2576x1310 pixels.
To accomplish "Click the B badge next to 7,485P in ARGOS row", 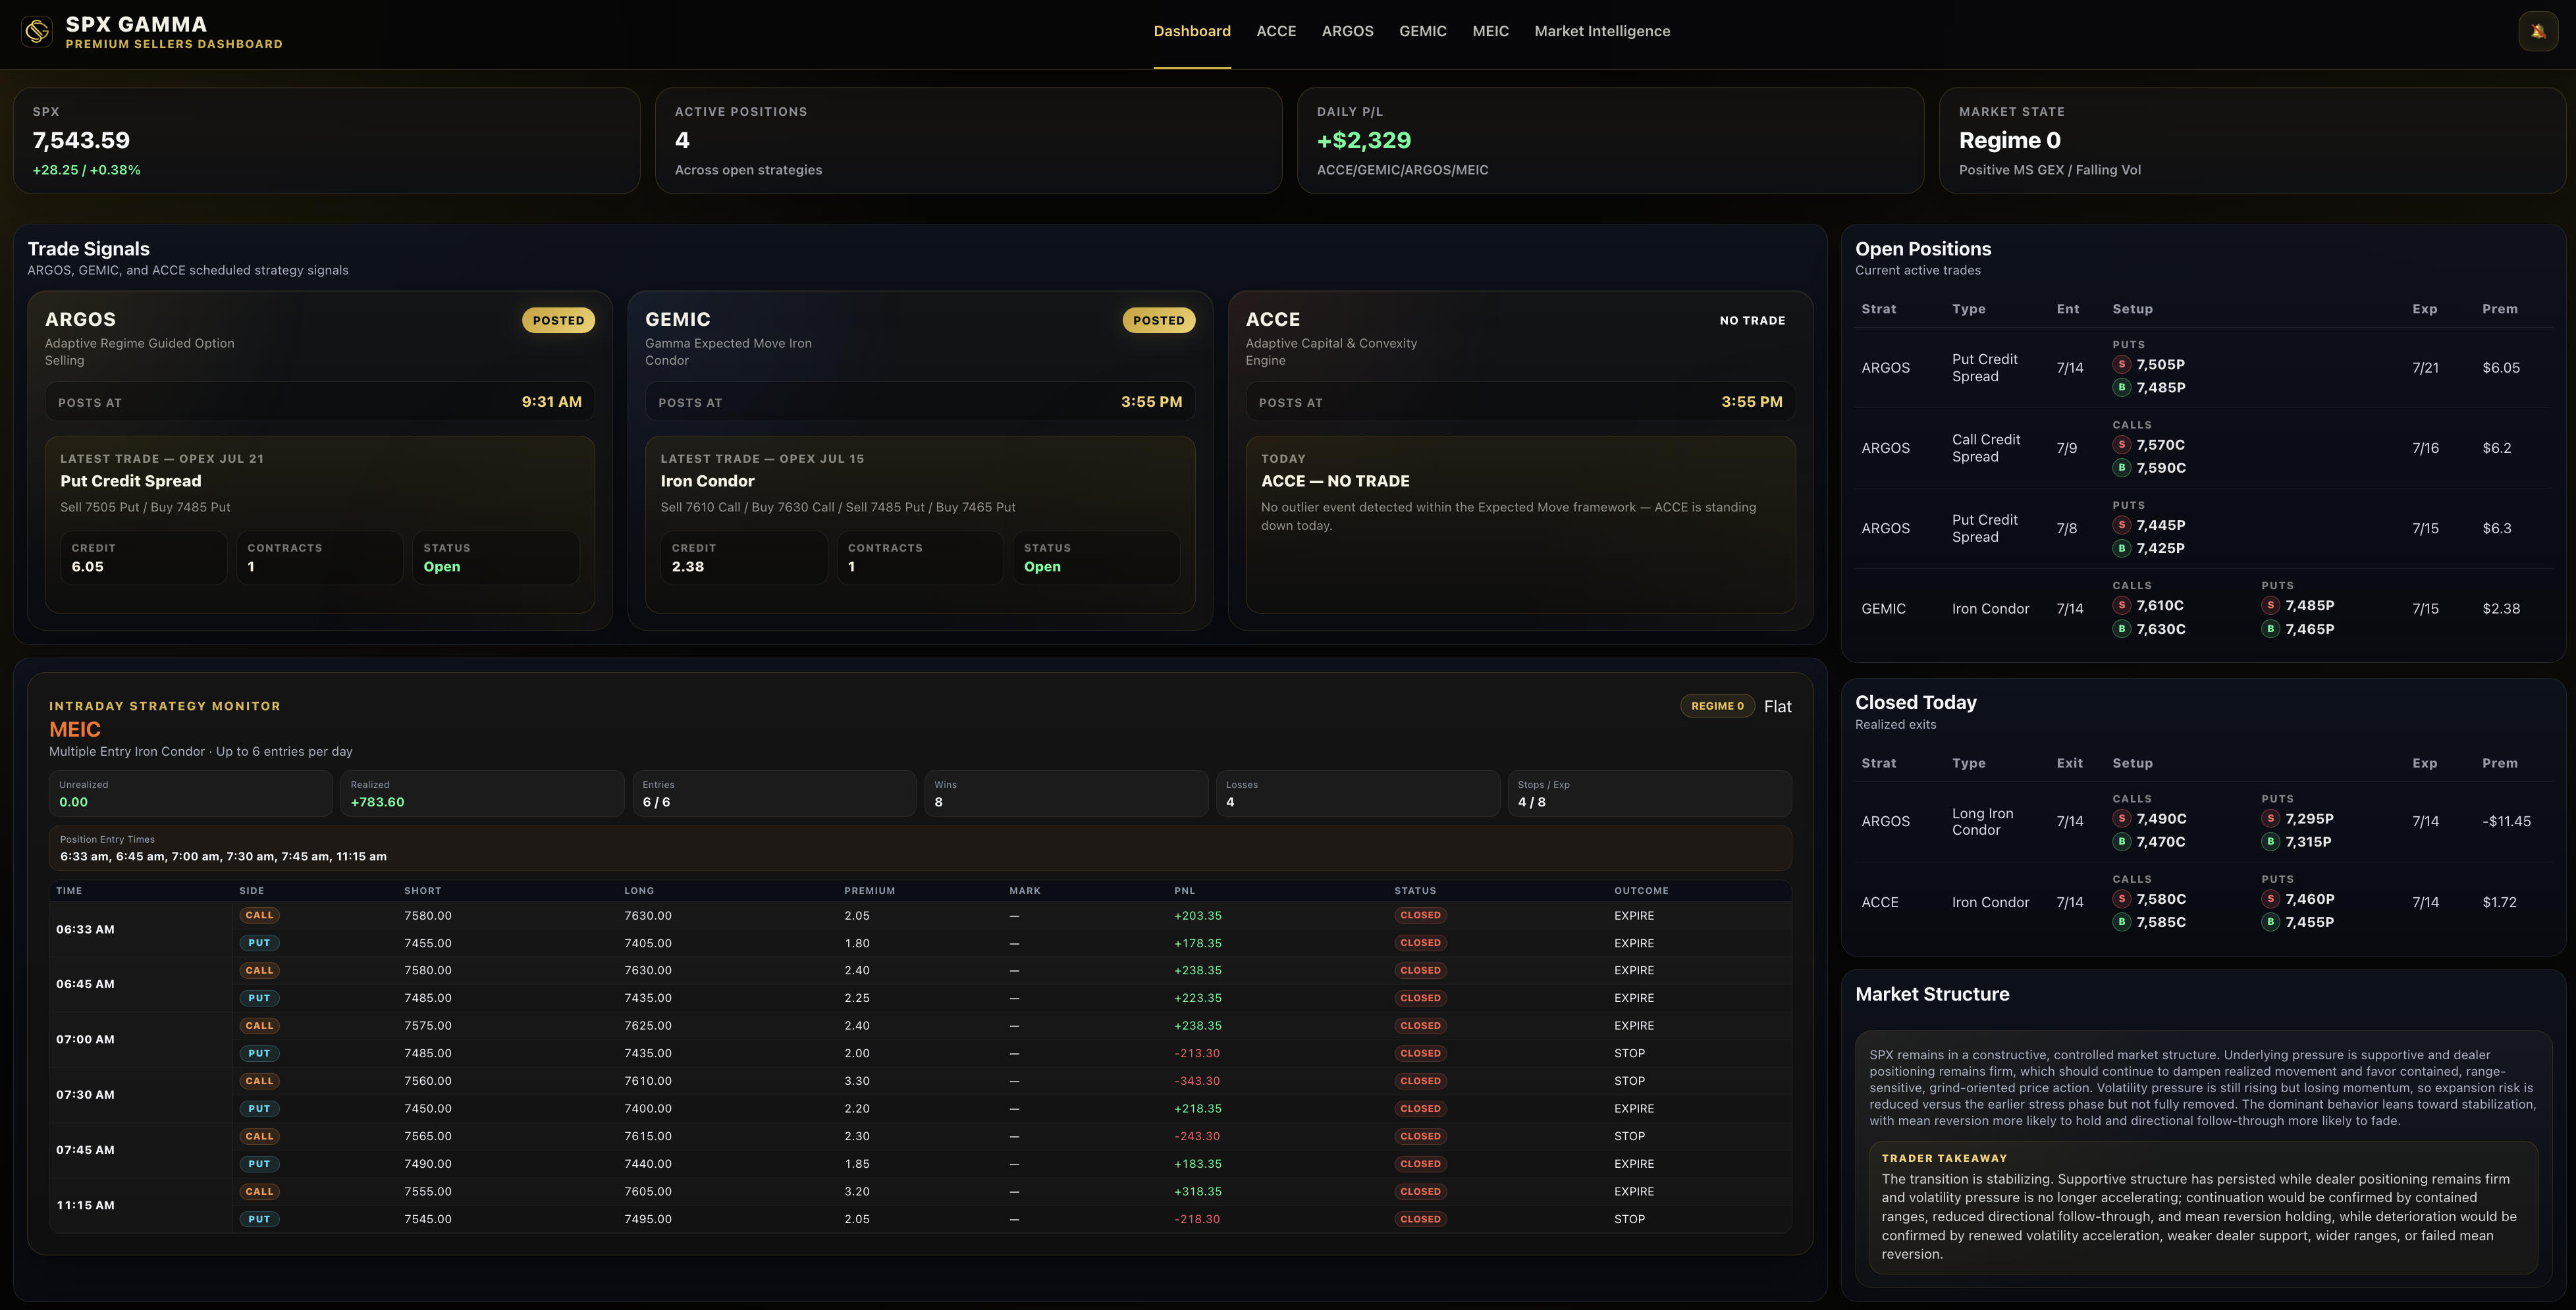I will coord(2121,388).
